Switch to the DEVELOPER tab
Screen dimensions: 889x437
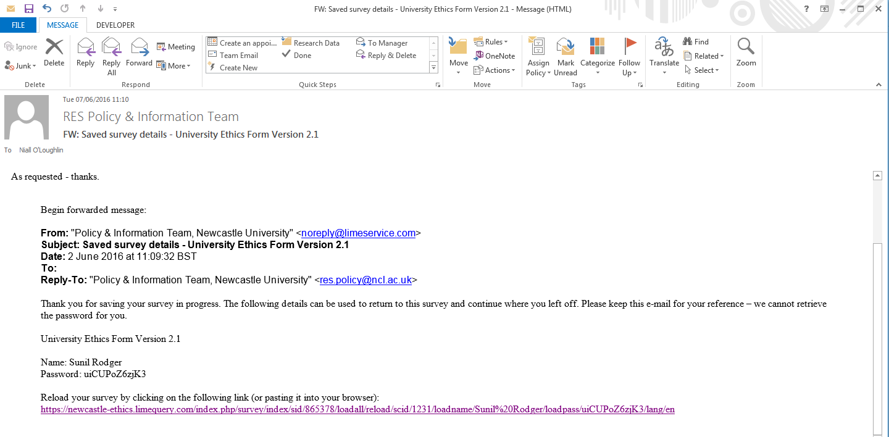[x=115, y=25]
